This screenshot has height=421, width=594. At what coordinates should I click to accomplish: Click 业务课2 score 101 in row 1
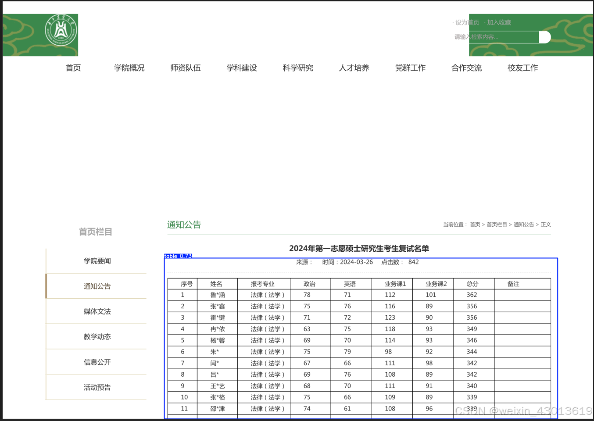431,295
